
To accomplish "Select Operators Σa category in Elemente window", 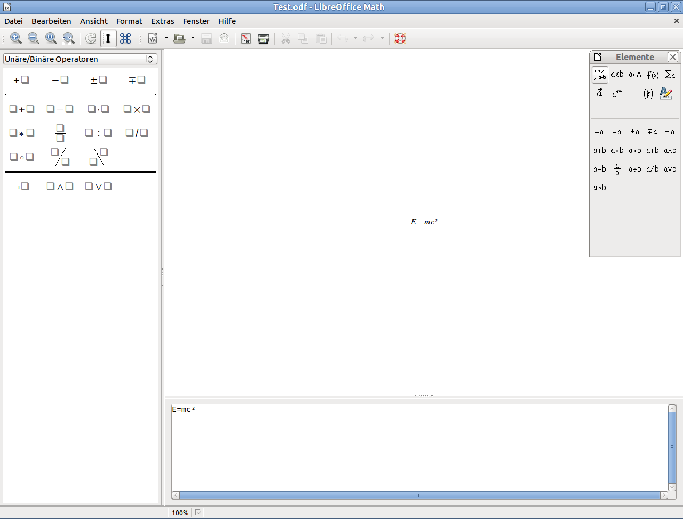I will (x=670, y=75).
